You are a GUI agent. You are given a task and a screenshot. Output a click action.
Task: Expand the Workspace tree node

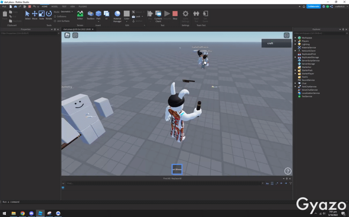(x=295, y=38)
